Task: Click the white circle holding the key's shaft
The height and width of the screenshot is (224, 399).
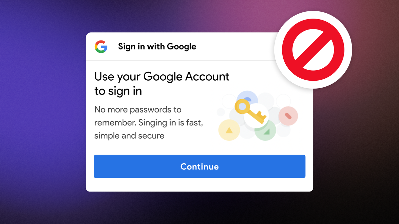Action: click(x=256, y=116)
